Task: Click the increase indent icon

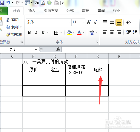Action: coord(135,32)
